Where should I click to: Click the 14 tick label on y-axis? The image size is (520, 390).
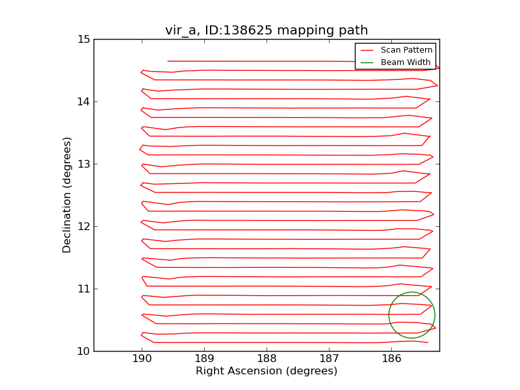point(84,102)
